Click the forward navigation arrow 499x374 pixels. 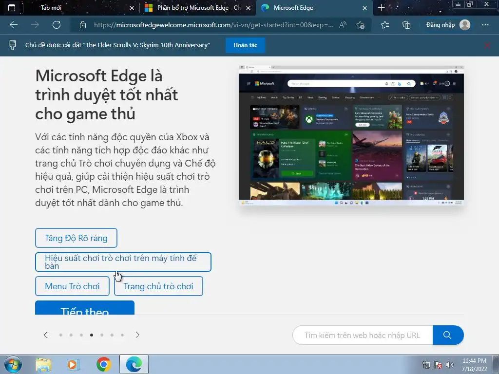(35, 25)
